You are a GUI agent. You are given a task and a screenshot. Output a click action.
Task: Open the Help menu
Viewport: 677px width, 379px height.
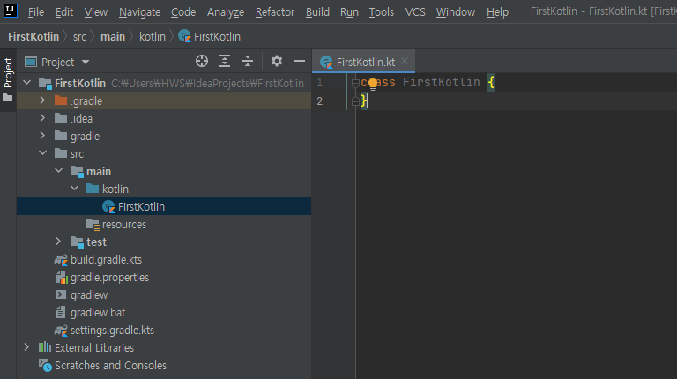click(497, 12)
